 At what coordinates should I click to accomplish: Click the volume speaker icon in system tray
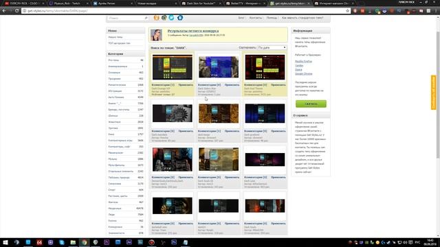(405, 242)
